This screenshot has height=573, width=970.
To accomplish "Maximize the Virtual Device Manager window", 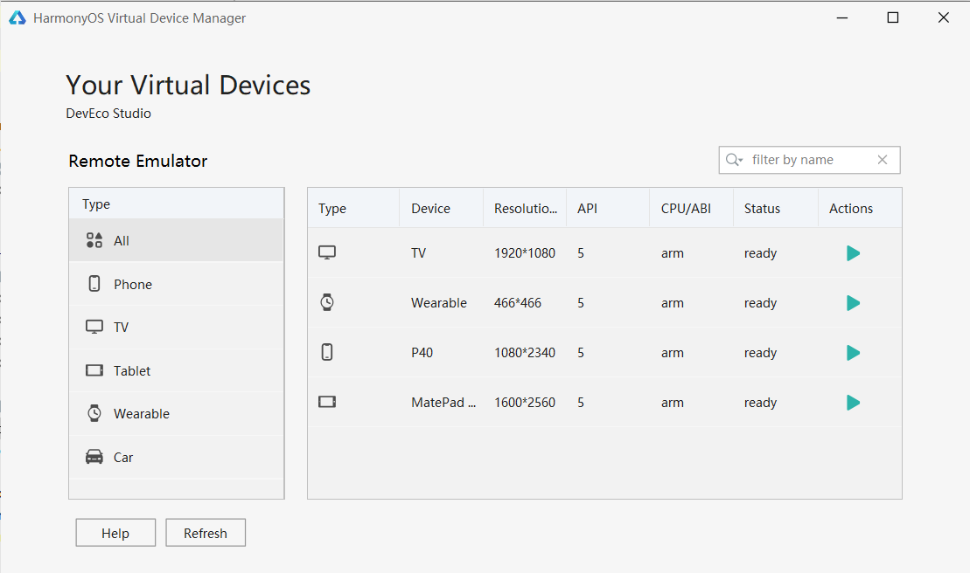I will tap(893, 17).
